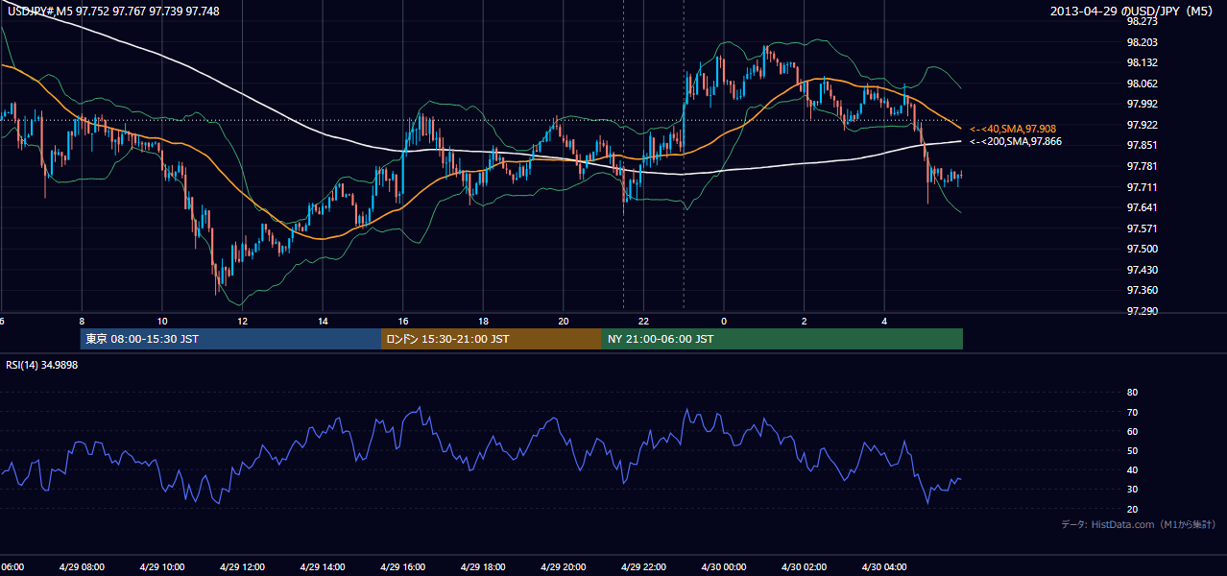
Task: Click the 4/29 20:00 time axis label
Action: 564,567
